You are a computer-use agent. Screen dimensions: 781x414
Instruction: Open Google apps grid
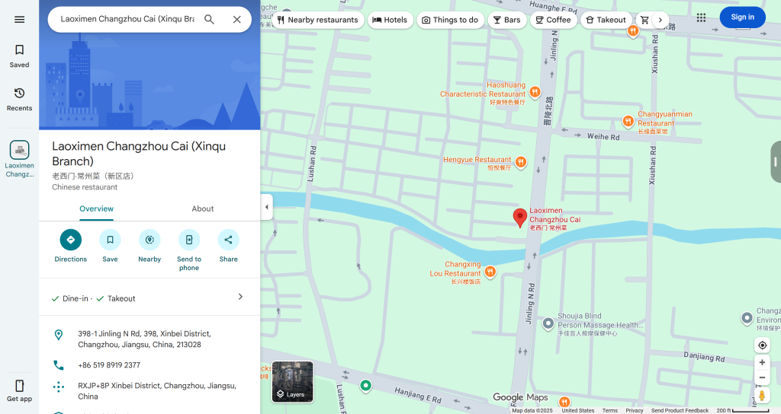click(x=701, y=18)
